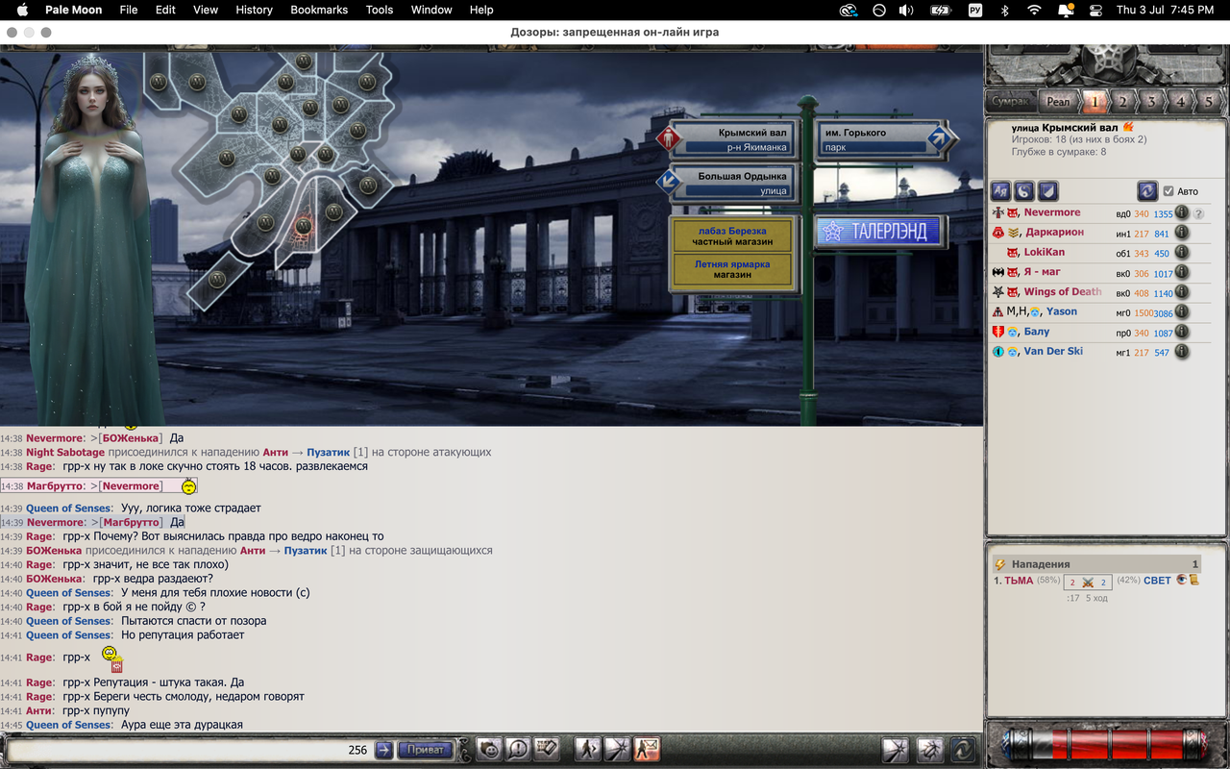The width and height of the screenshot is (1230, 769).
Task: Click the refresh arrows icon in bottom toolbar
Action: [x=963, y=749]
